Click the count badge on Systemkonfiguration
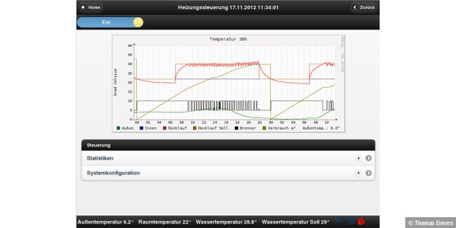The height and width of the screenshot is (228, 456). pos(358,173)
